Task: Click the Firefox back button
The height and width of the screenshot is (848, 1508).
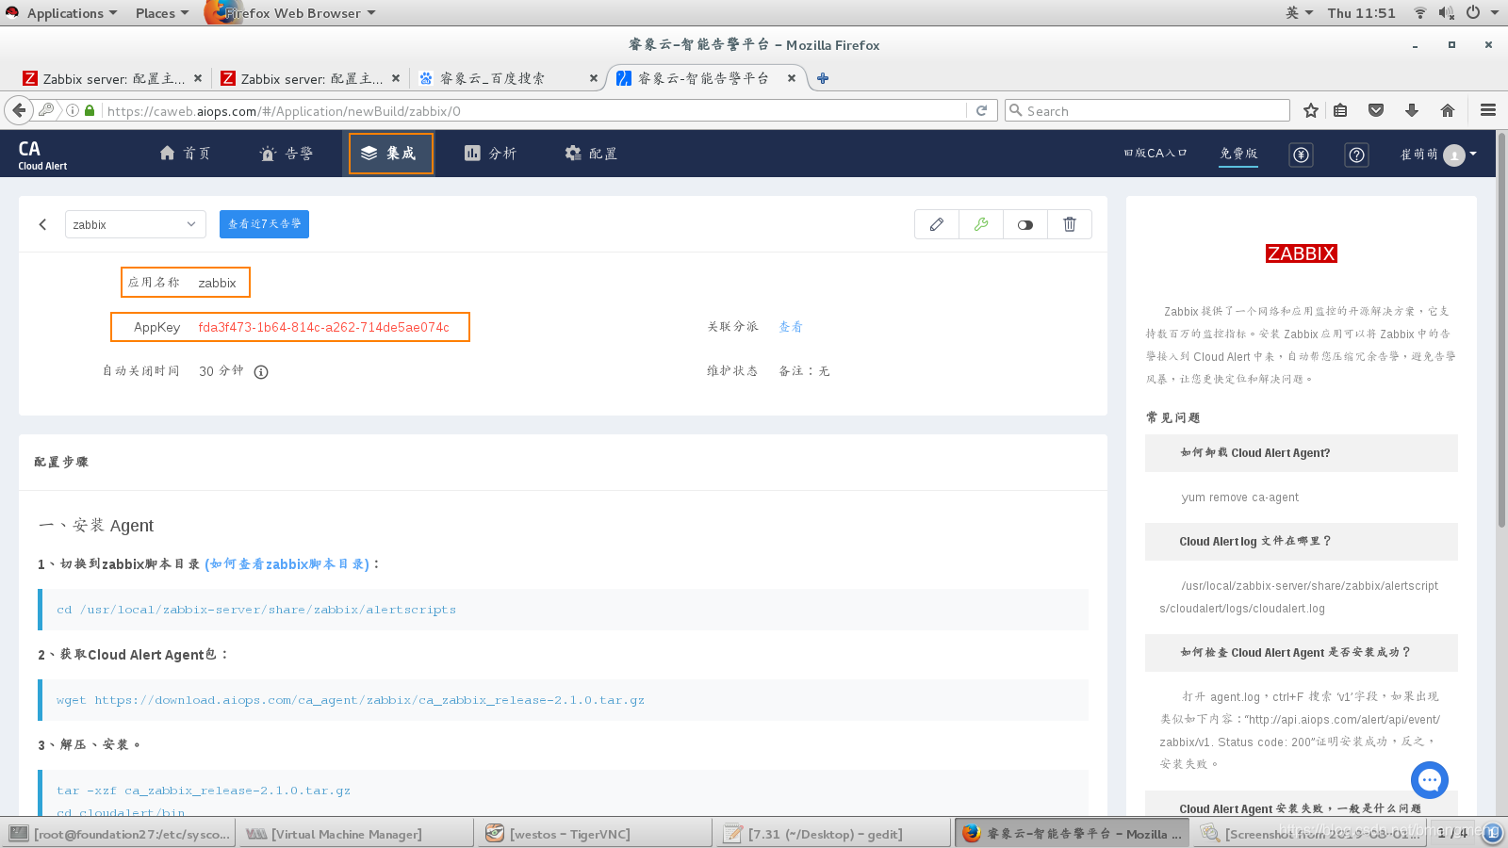Action: 19,110
